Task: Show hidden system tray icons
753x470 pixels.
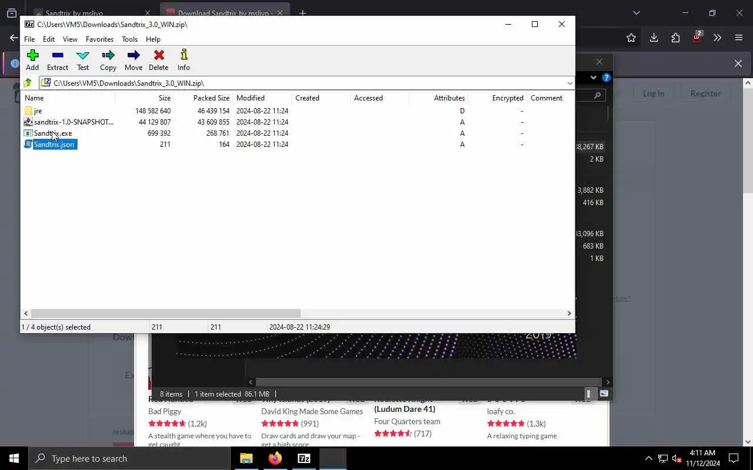Action: coord(648,458)
